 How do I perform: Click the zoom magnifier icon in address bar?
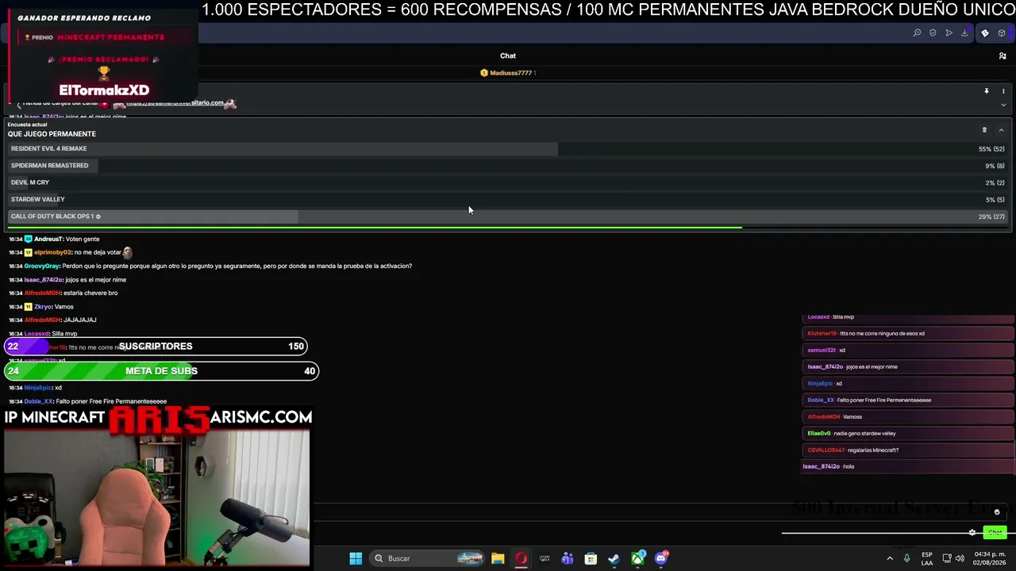[917, 33]
